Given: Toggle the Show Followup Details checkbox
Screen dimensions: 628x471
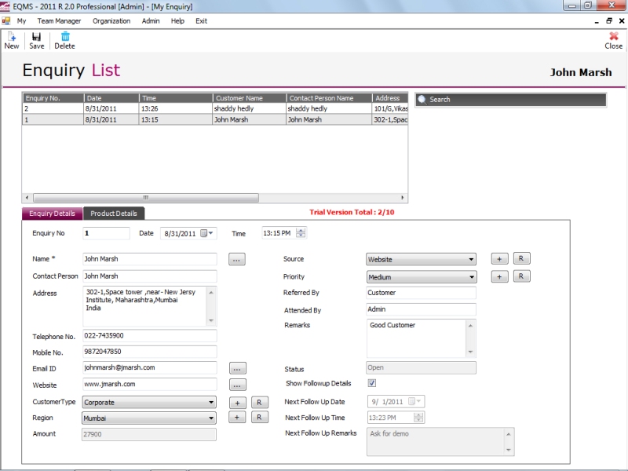Looking at the screenshot, I should coord(372,383).
